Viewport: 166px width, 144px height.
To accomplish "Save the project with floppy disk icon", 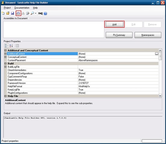I will [x=13, y=13].
